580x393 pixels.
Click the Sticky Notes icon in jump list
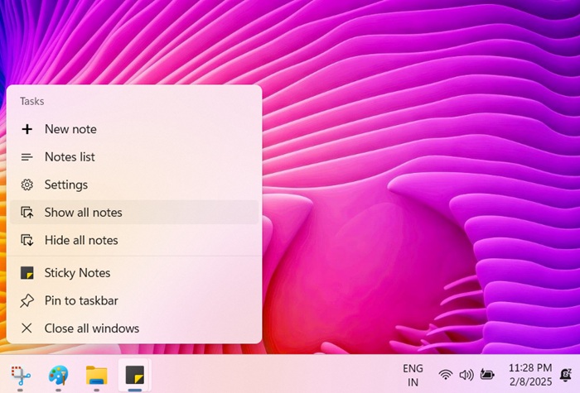(27, 272)
